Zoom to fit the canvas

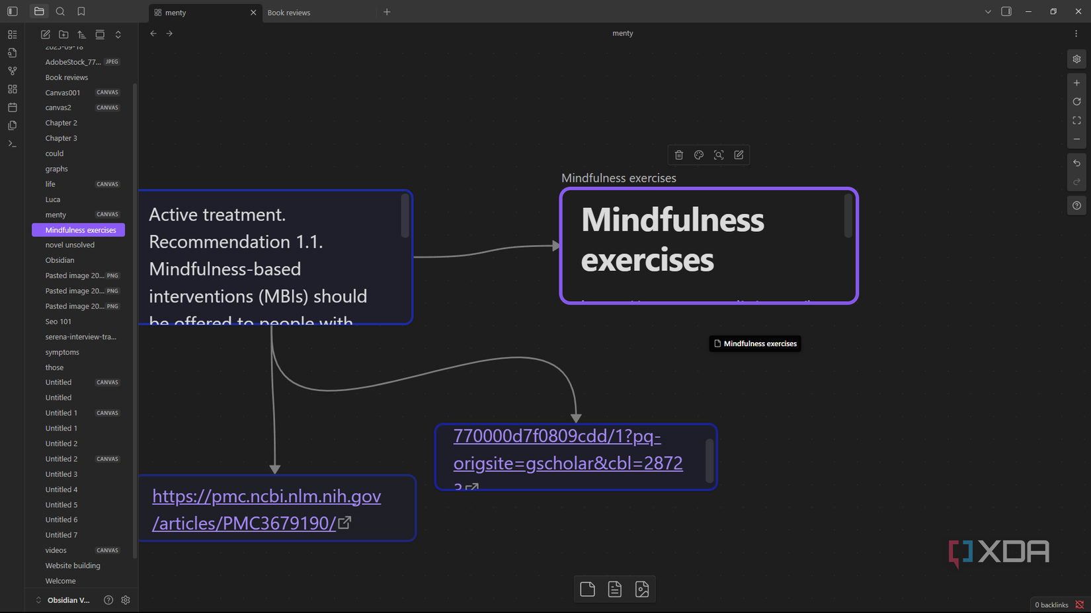coord(1076,120)
